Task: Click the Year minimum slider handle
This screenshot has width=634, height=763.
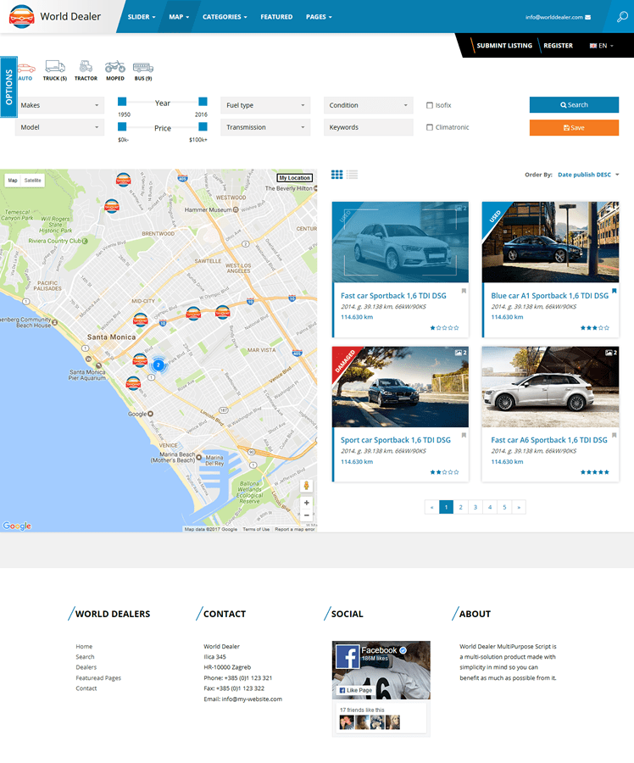Action: [x=122, y=102]
